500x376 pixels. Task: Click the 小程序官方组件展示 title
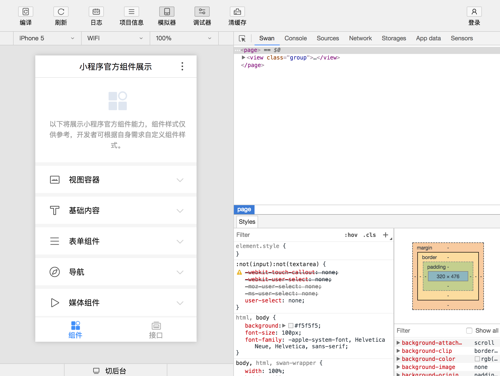coord(116,67)
